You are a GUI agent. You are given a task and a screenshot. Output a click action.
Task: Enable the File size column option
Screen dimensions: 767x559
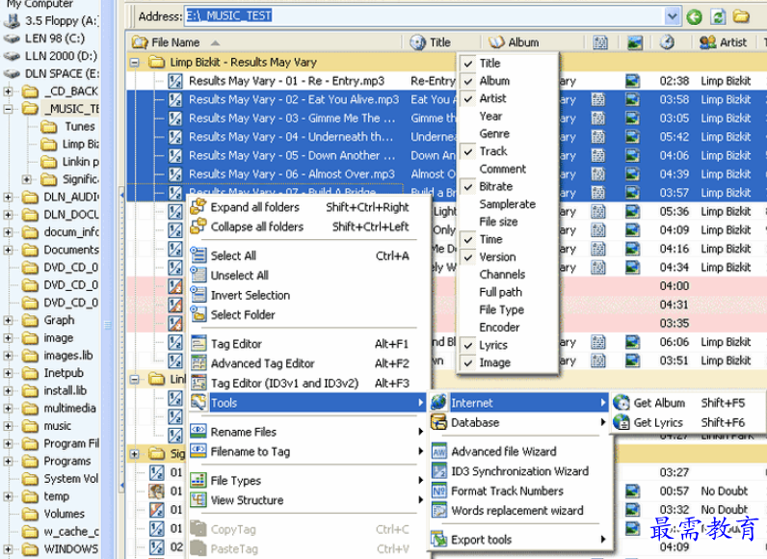click(x=498, y=222)
